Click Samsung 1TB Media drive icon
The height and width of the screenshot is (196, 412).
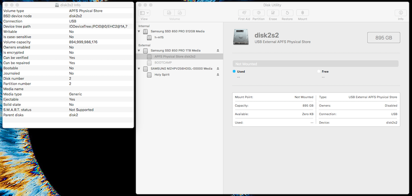click(145, 50)
